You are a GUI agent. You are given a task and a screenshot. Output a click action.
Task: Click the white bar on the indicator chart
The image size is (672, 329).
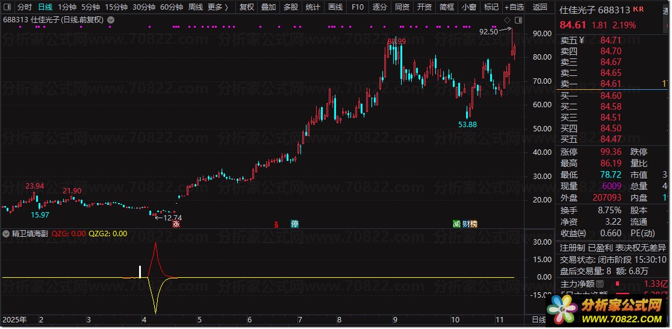coord(140,272)
